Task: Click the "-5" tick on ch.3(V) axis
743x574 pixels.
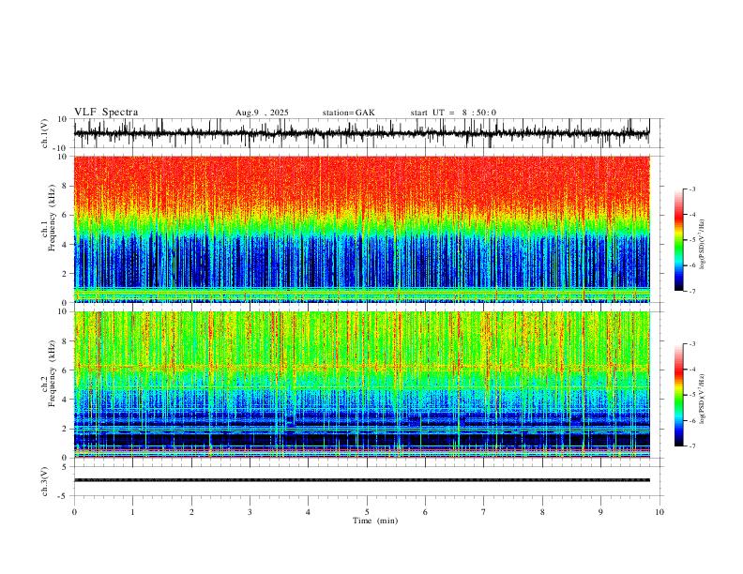Action: [x=64, y=496]
